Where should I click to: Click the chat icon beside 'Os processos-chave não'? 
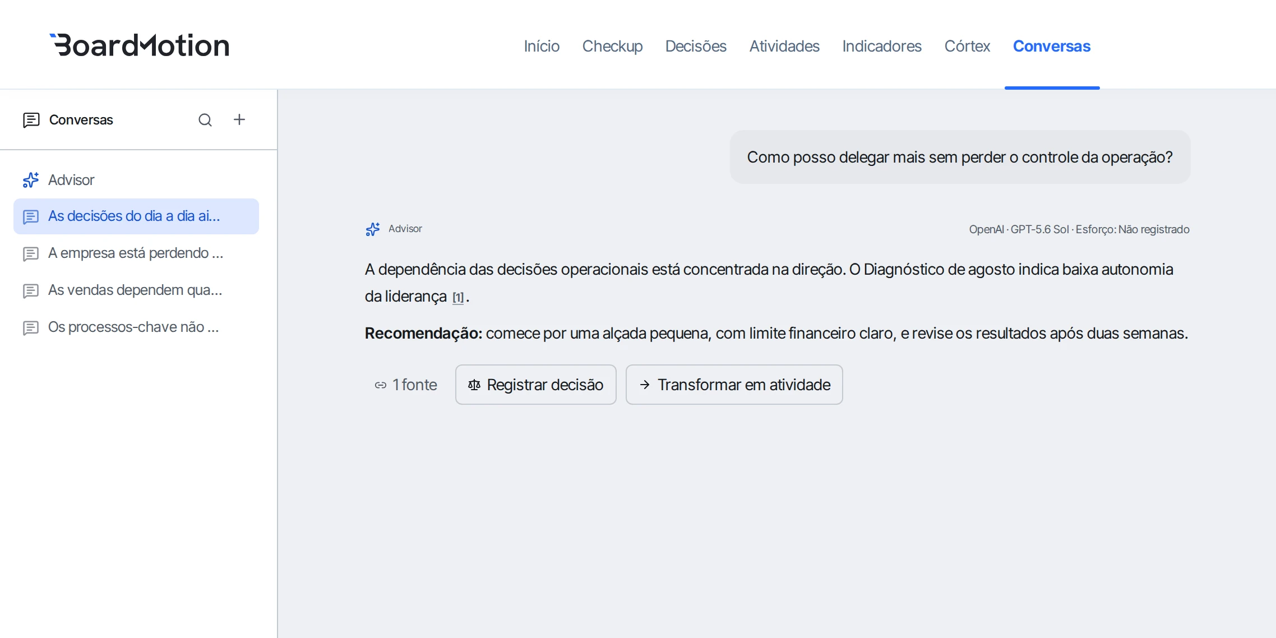click(31, 327)
